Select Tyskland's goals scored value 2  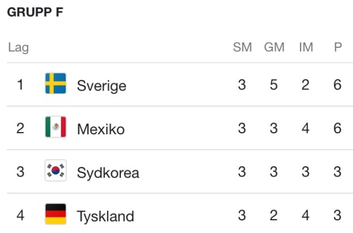[x=274, y=215]
